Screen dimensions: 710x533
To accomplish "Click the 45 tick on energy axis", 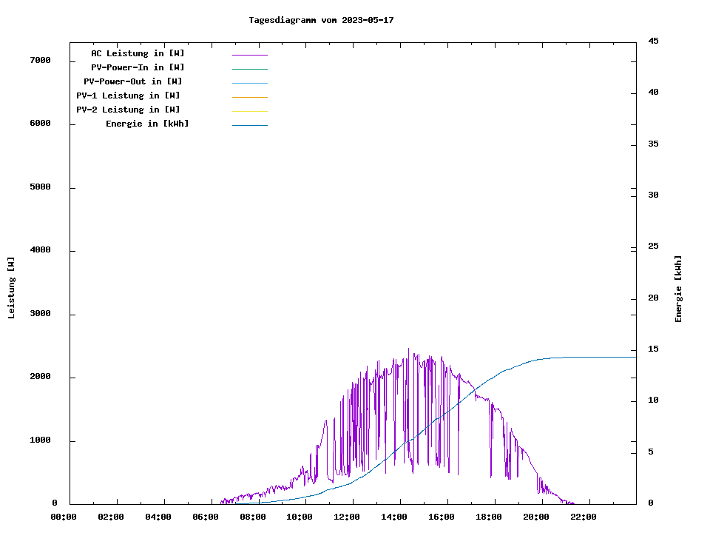I will (x=654, y=41).
